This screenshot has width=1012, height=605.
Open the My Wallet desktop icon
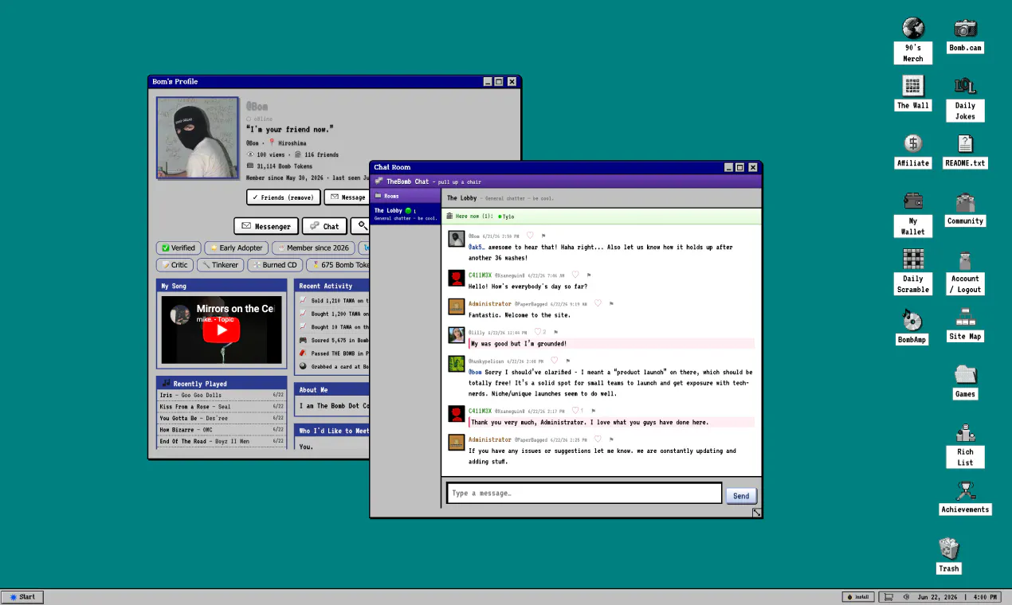(913, 213)
